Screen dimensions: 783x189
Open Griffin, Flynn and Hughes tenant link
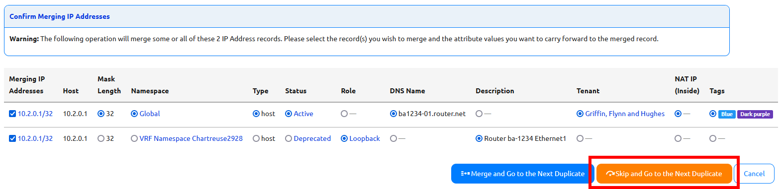(x=625, y=114)
